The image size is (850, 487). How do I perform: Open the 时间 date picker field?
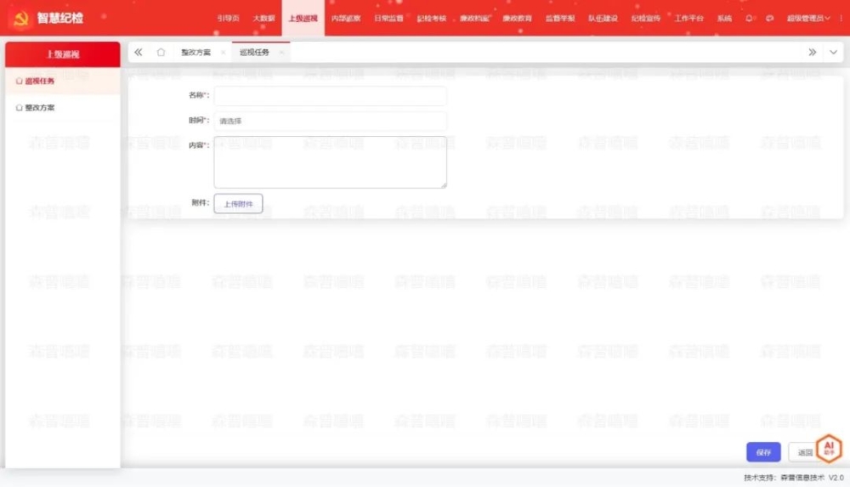pyautogui.click(x=330, y=121)
